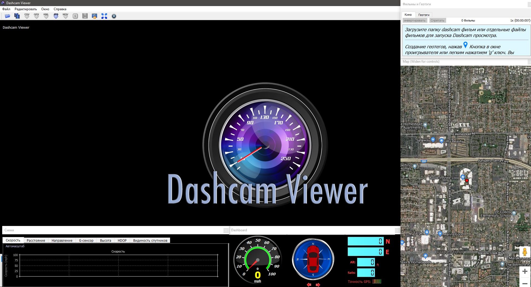Open the Редактировать menu

point(26,9)
